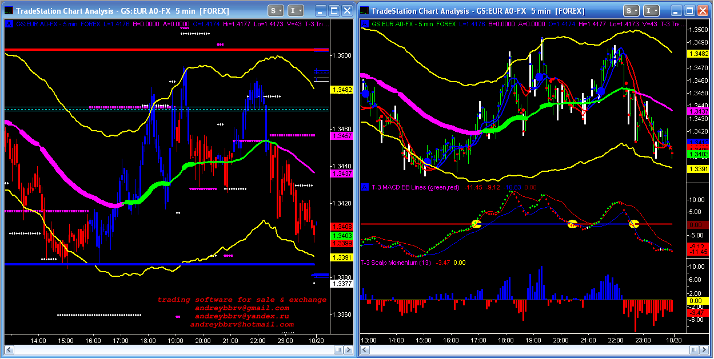The width and height of the screenshot is (714, 359).
Task: Close the right chart analysis window
Action: (703, 10)
